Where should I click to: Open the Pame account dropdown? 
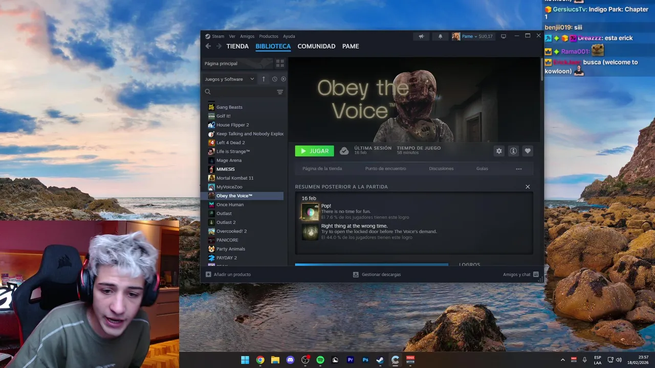473,36
